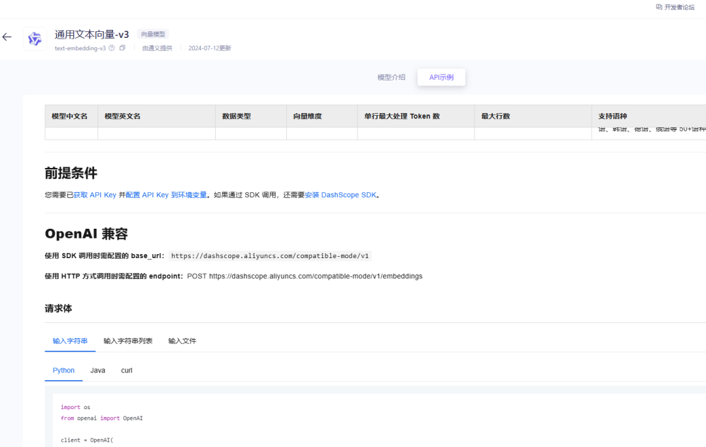Switch to the Java code tab
Image resolution: width=706 pixels, height=447 pixels.
[x=97, y=371]
